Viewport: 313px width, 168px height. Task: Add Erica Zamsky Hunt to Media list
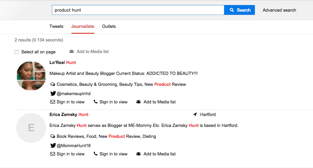(160, 154)
